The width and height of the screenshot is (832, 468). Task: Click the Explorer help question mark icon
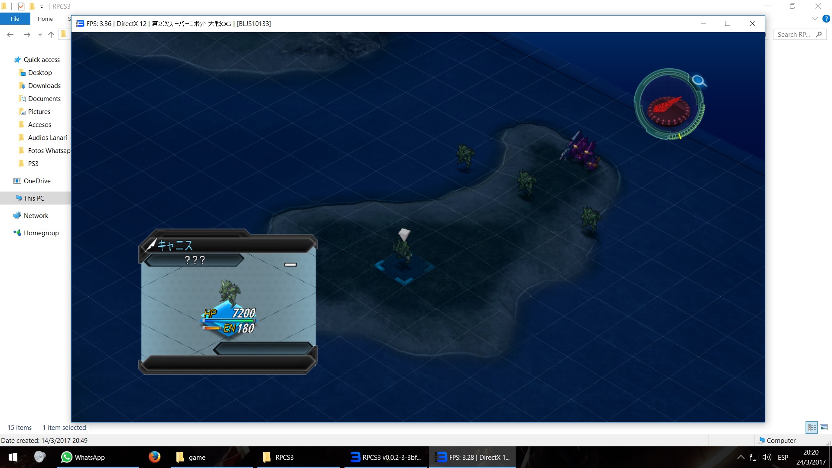coord(826,19)
